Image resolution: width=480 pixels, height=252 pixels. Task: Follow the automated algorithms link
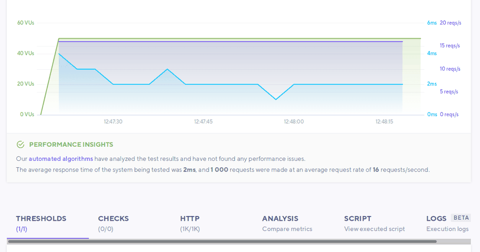click(61, 159)
